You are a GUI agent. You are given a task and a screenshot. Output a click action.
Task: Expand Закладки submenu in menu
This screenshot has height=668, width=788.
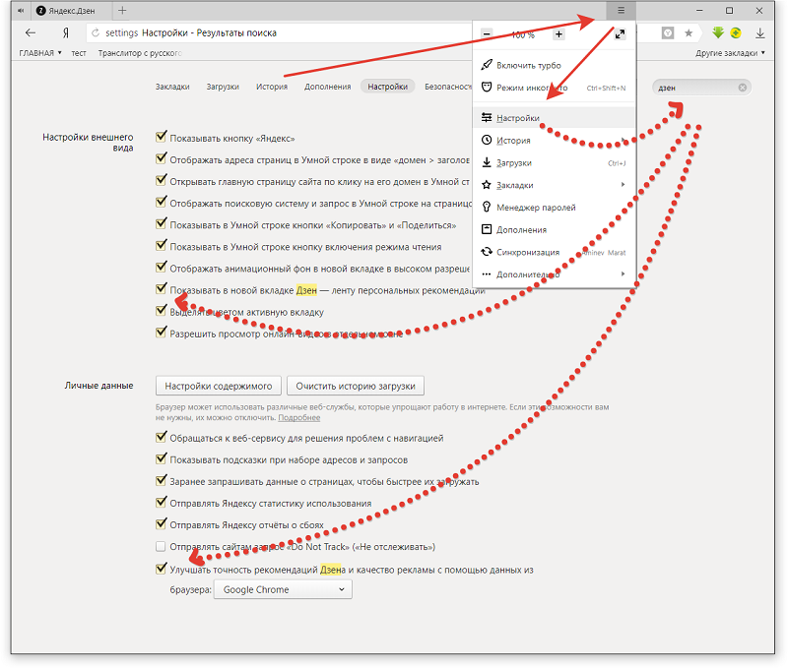(x=555, y=185)
